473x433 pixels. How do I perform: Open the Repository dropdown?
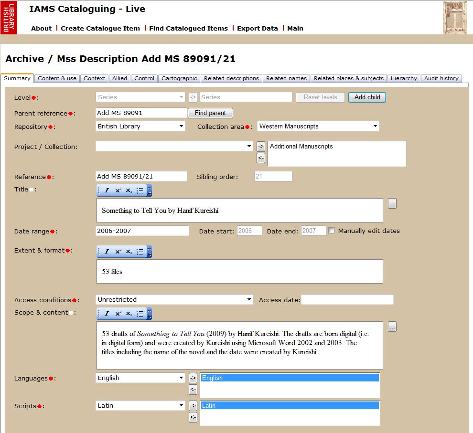pyautogui.click(x=140, y=126)
